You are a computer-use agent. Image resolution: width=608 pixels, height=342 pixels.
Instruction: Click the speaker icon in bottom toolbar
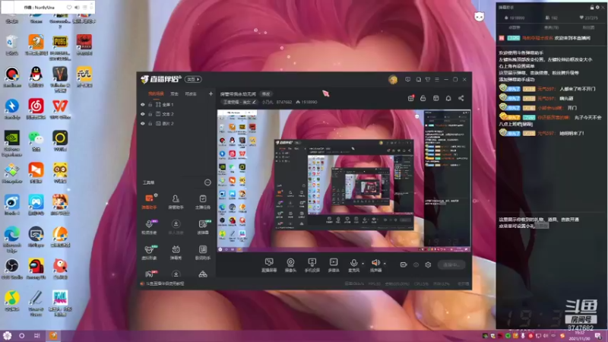[x=375, y=263]
